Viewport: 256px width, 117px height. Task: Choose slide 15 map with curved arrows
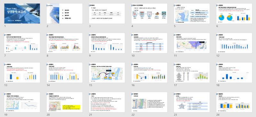pyautogui.click(x=107, y=72)
